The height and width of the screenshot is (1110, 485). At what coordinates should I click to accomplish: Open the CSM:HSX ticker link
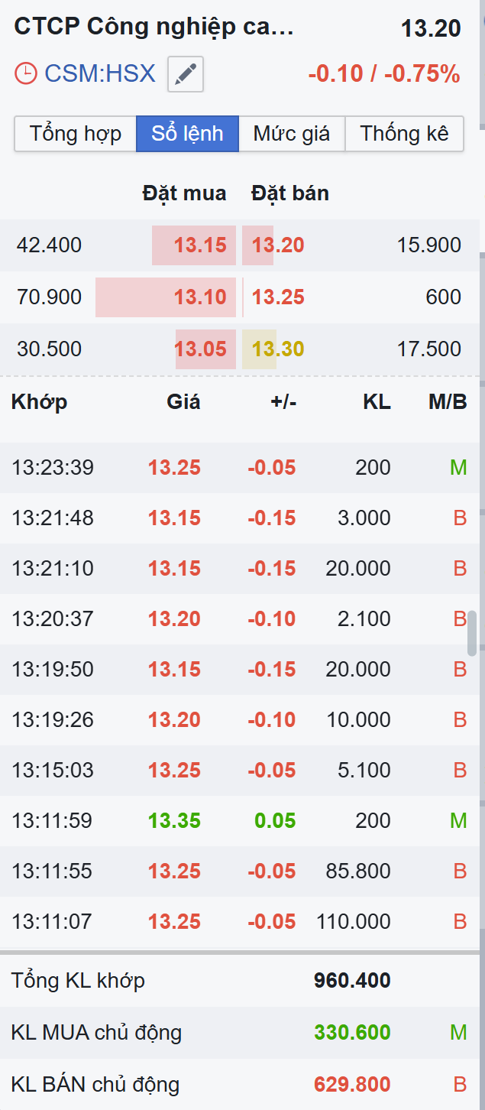(x=100, y=74)
